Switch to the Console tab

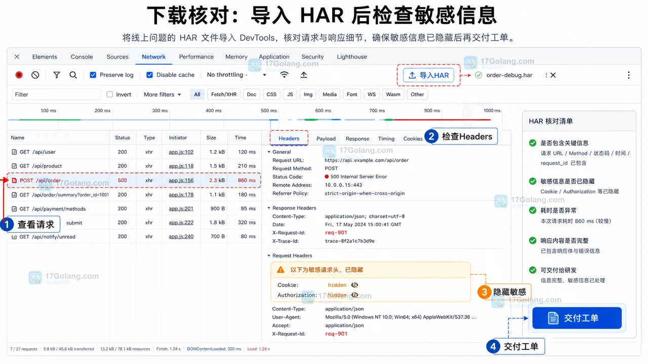(82, 57)
